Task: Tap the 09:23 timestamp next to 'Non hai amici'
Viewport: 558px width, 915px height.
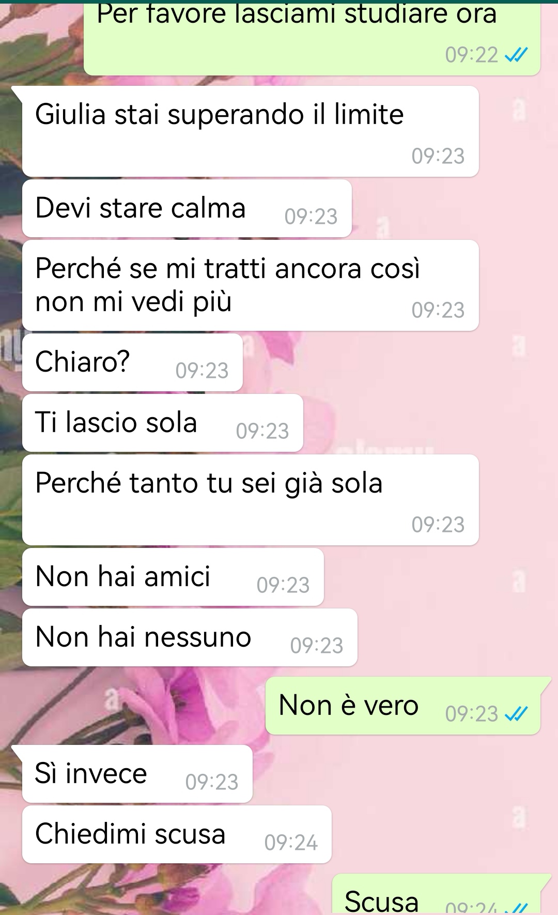Action: 283,585
